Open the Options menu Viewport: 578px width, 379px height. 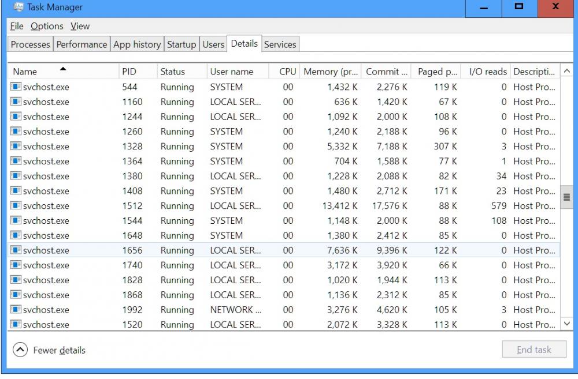click(x=47, y=26)
